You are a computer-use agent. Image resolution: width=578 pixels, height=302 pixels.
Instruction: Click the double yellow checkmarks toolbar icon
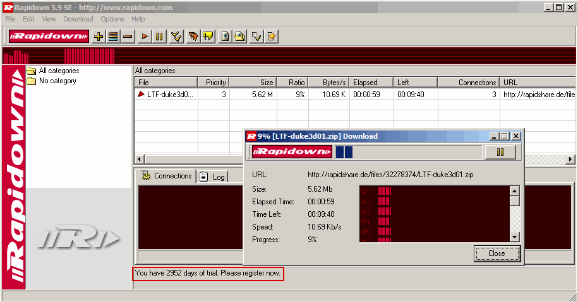[x=177, y=37]
